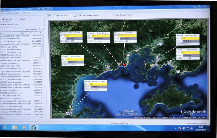The image size is (217, 138).
Task: Uncheck the Not Ack checkbox
Action: click(3, 19)
